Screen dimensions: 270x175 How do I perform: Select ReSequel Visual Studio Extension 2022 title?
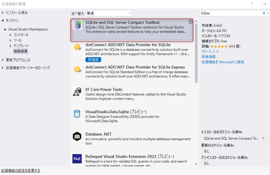(130, 156)
